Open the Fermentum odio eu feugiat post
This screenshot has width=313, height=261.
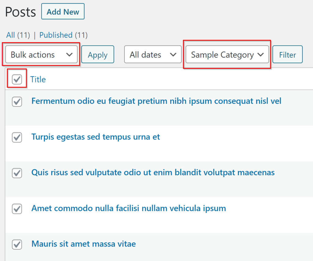tap(156, 101)
